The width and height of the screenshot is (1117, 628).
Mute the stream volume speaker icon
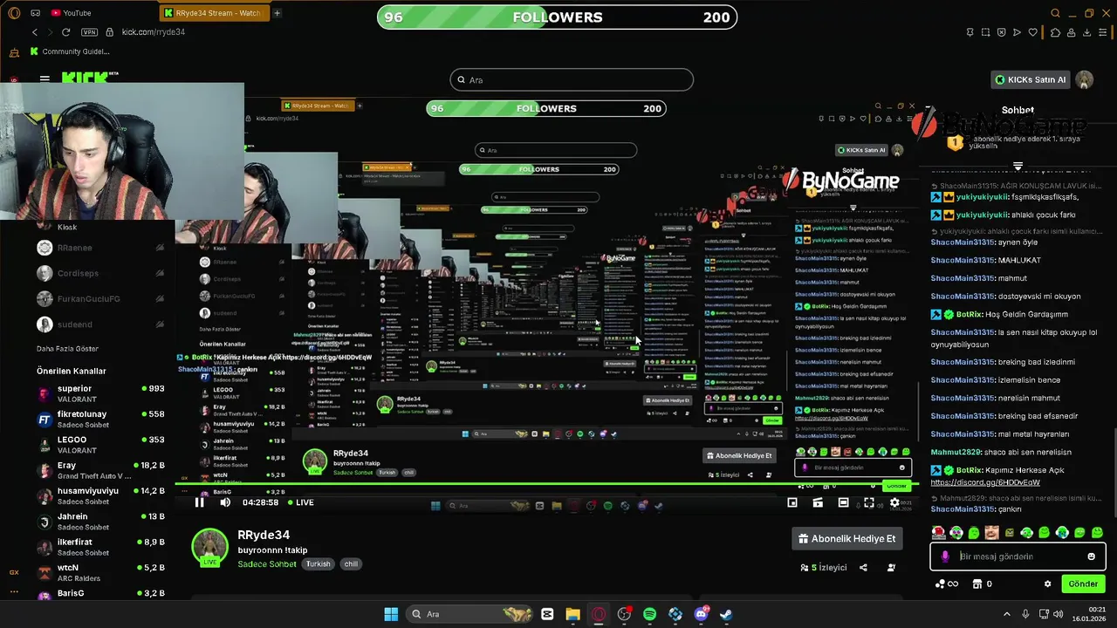click(225, 502)
